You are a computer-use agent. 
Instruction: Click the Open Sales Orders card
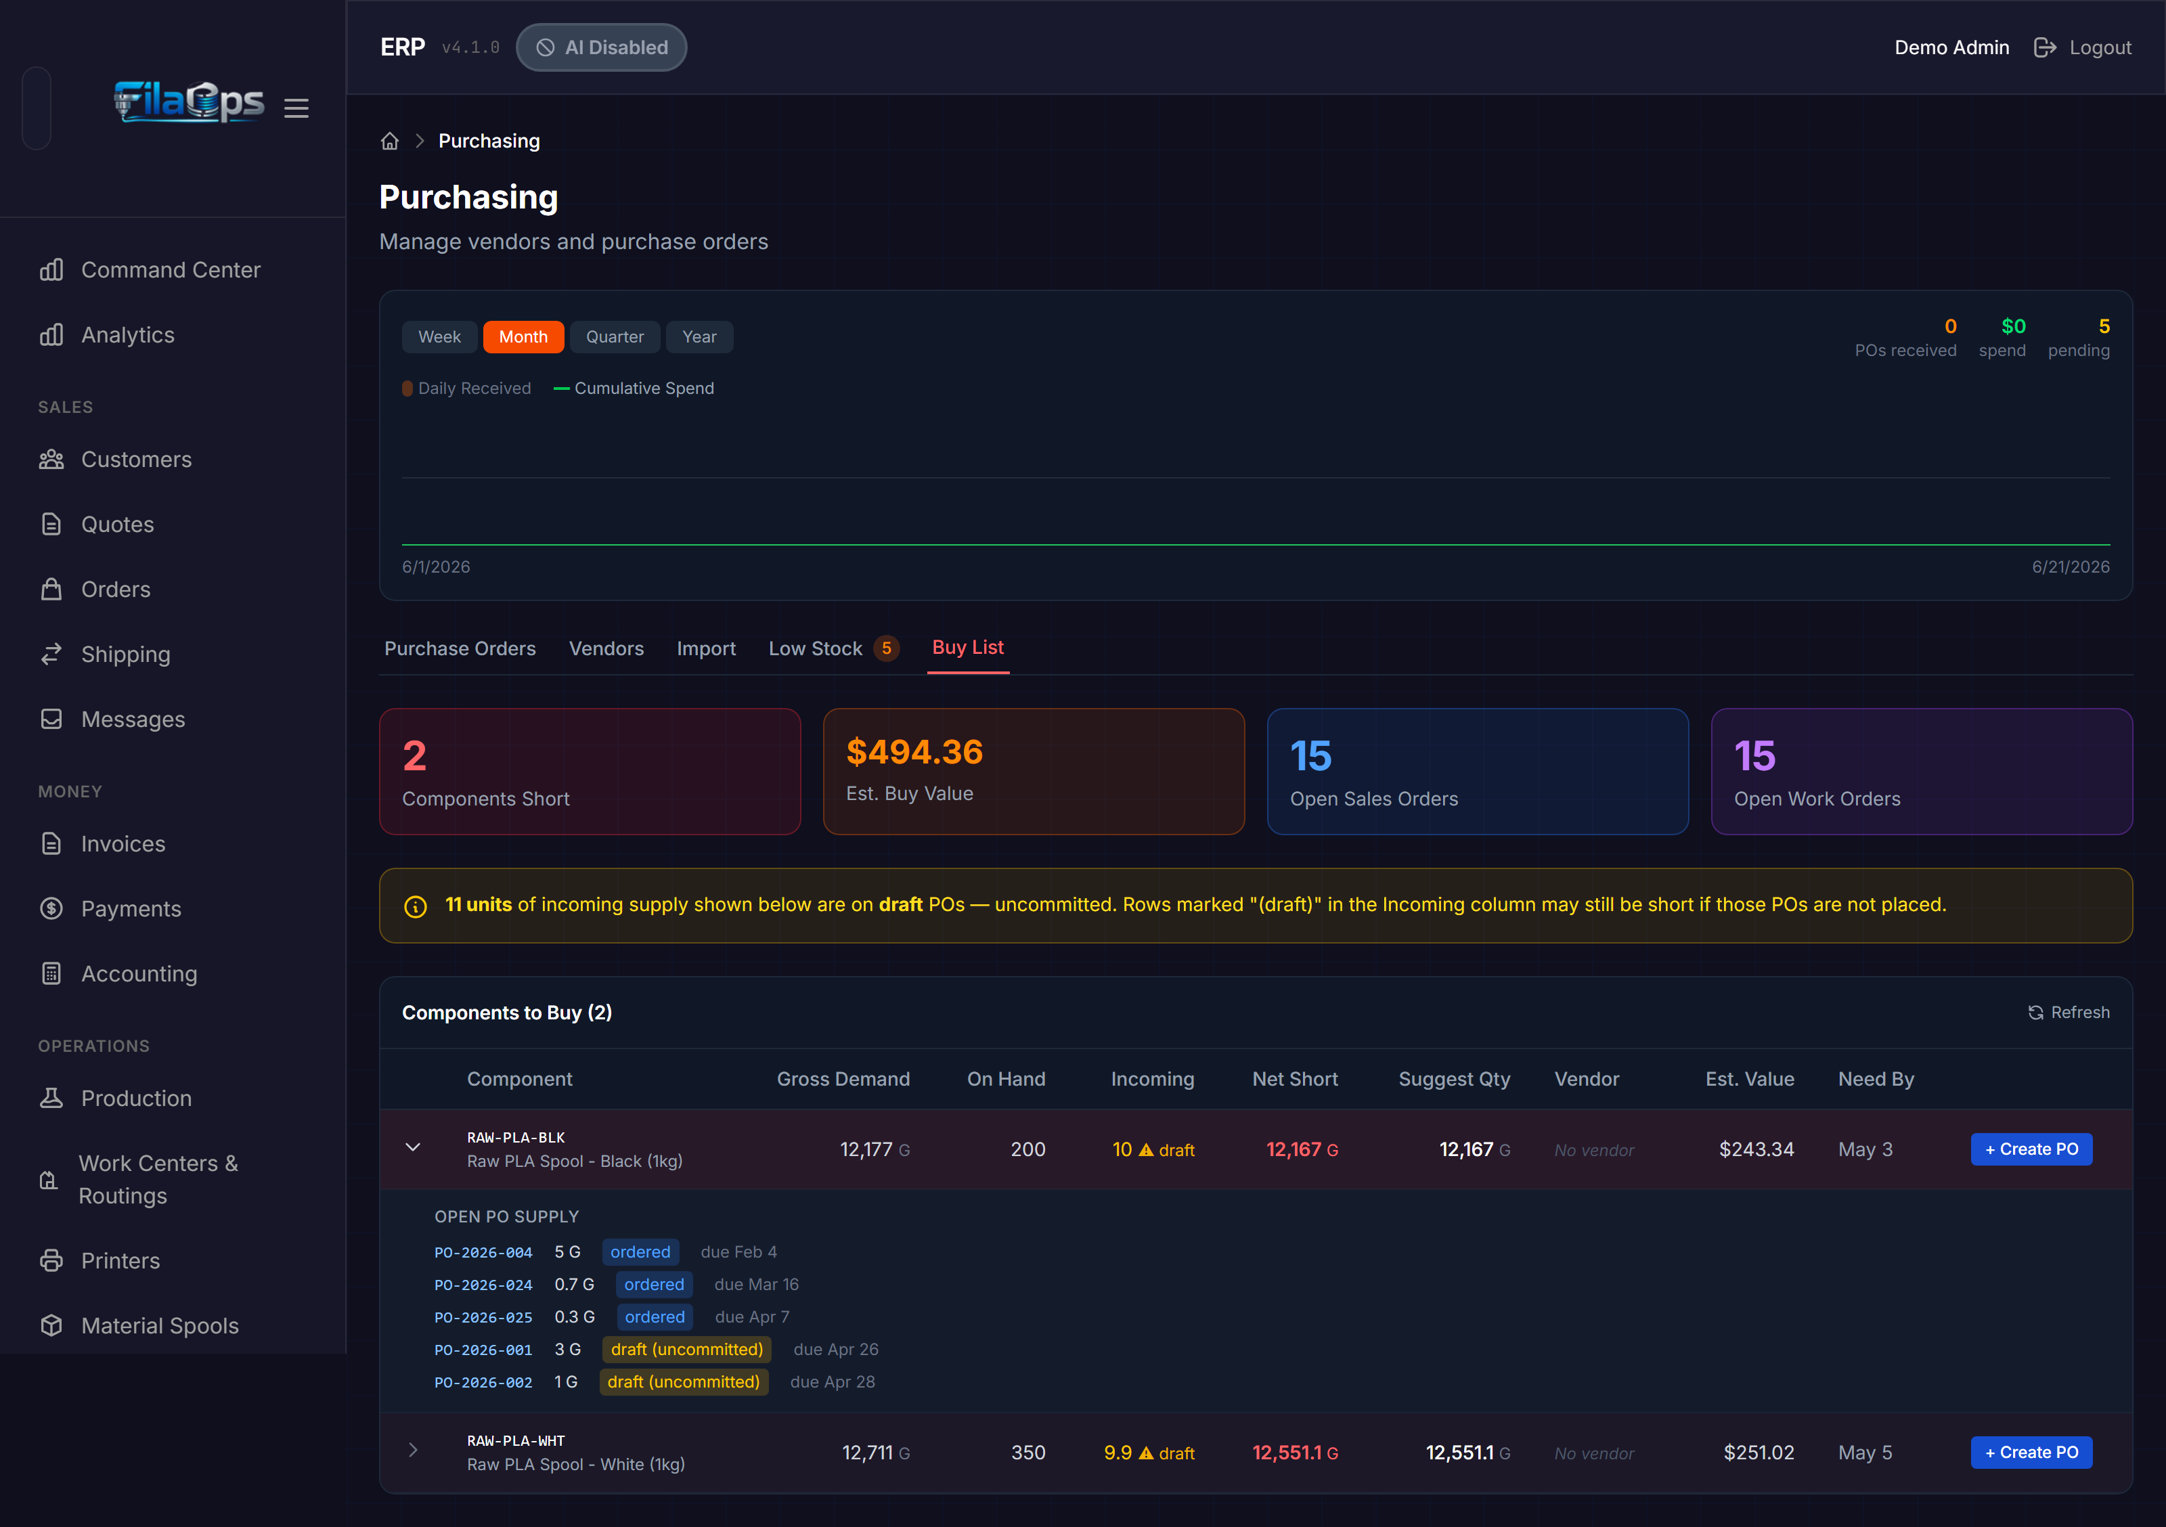click(1478, 772)
